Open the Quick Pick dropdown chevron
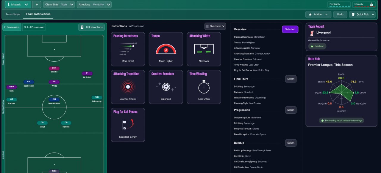The width and height of the screenshot is (381, 173). click(x=373, y=14)
